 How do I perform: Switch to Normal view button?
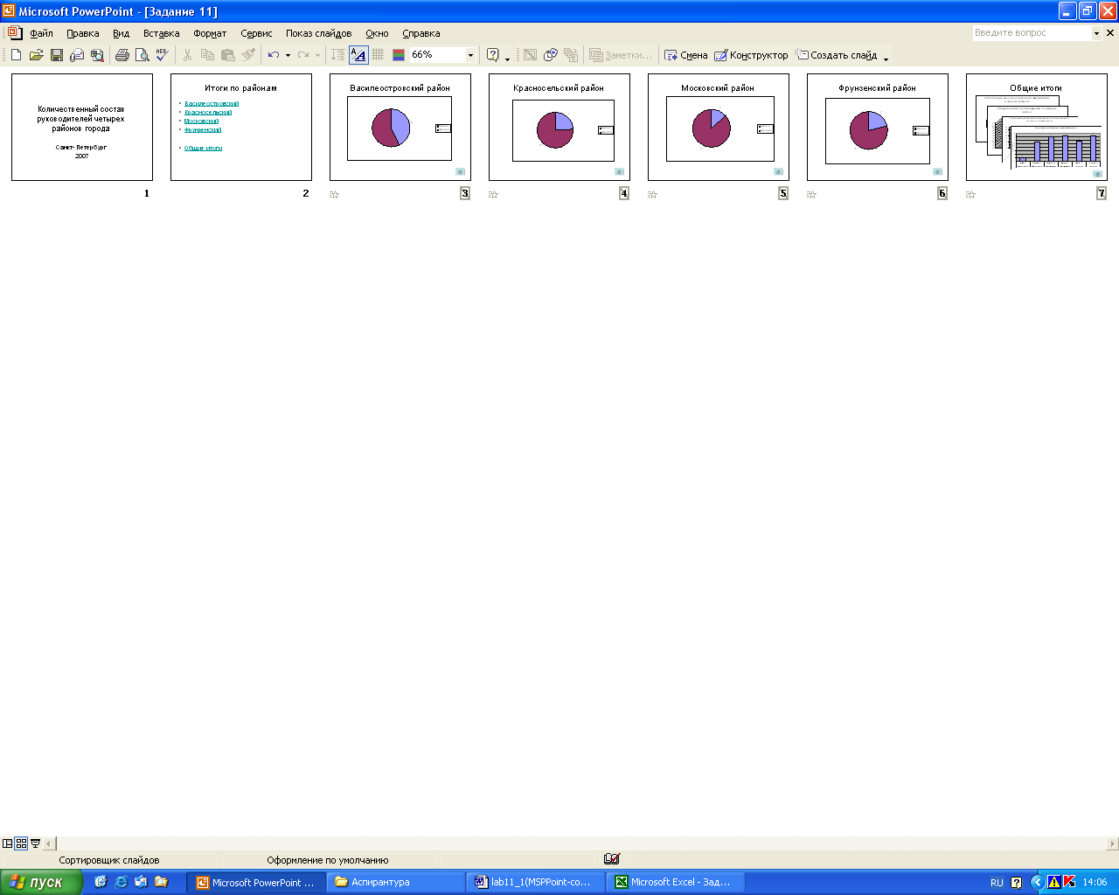(8, 843)
